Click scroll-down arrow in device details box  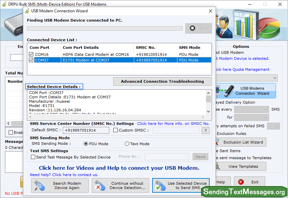pyautogui.click(x=209, y=111)
